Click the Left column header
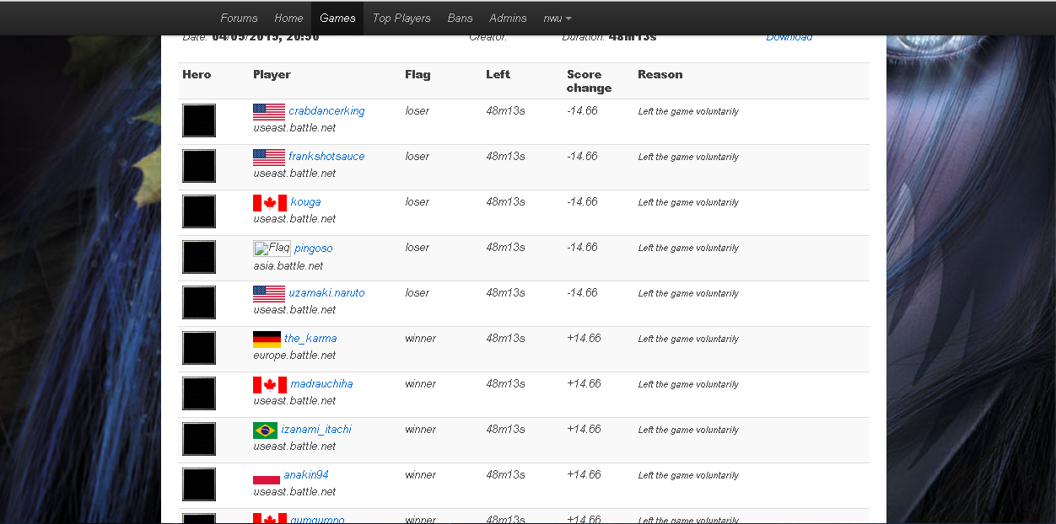Viewport: 1056px width, 524px height. [498, 74]
